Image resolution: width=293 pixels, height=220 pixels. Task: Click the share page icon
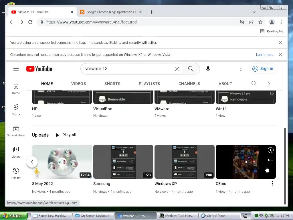tap(251, 22)
